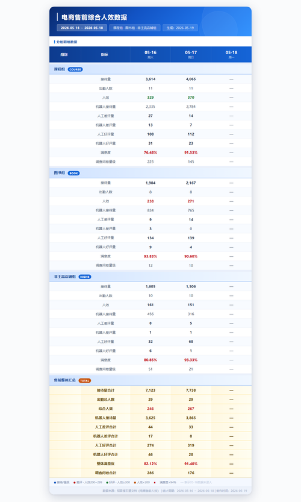Image resolution: width=301 pixels, height=502 pixels.
Task: Click the satisfaction value 90.60%
Action: pos(191,257)
